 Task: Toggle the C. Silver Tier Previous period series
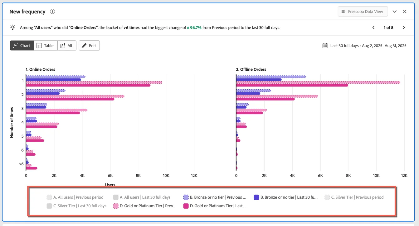354,197
